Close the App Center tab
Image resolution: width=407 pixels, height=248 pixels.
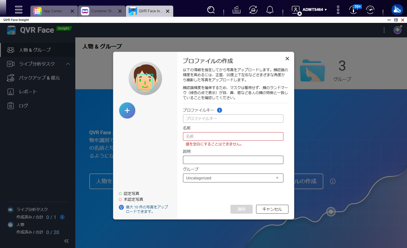pos(72,11)
